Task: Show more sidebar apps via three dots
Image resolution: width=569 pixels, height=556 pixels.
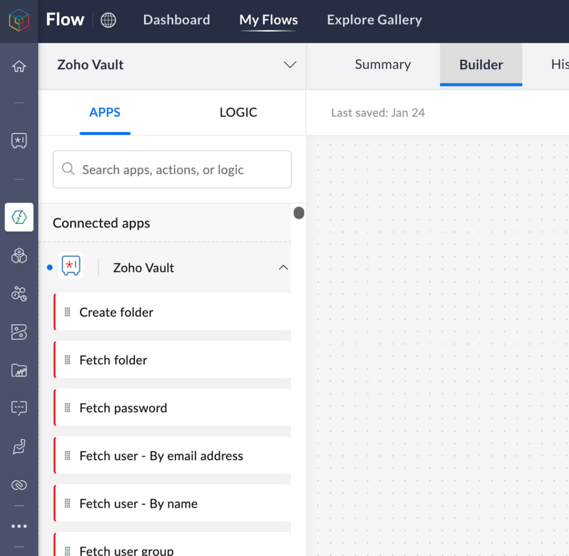Action: (19, 526)
